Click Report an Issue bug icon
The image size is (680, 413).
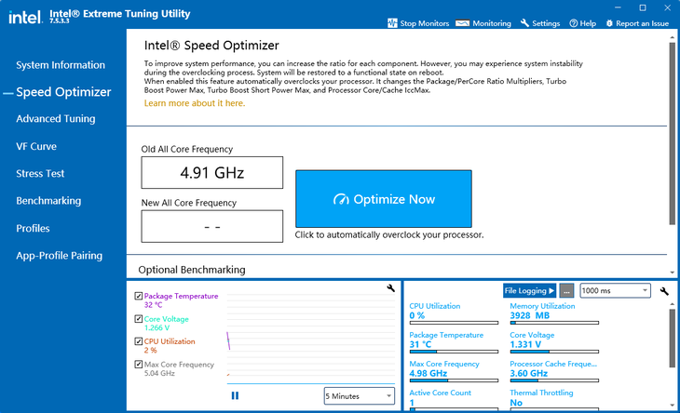(x=609, y=23)
